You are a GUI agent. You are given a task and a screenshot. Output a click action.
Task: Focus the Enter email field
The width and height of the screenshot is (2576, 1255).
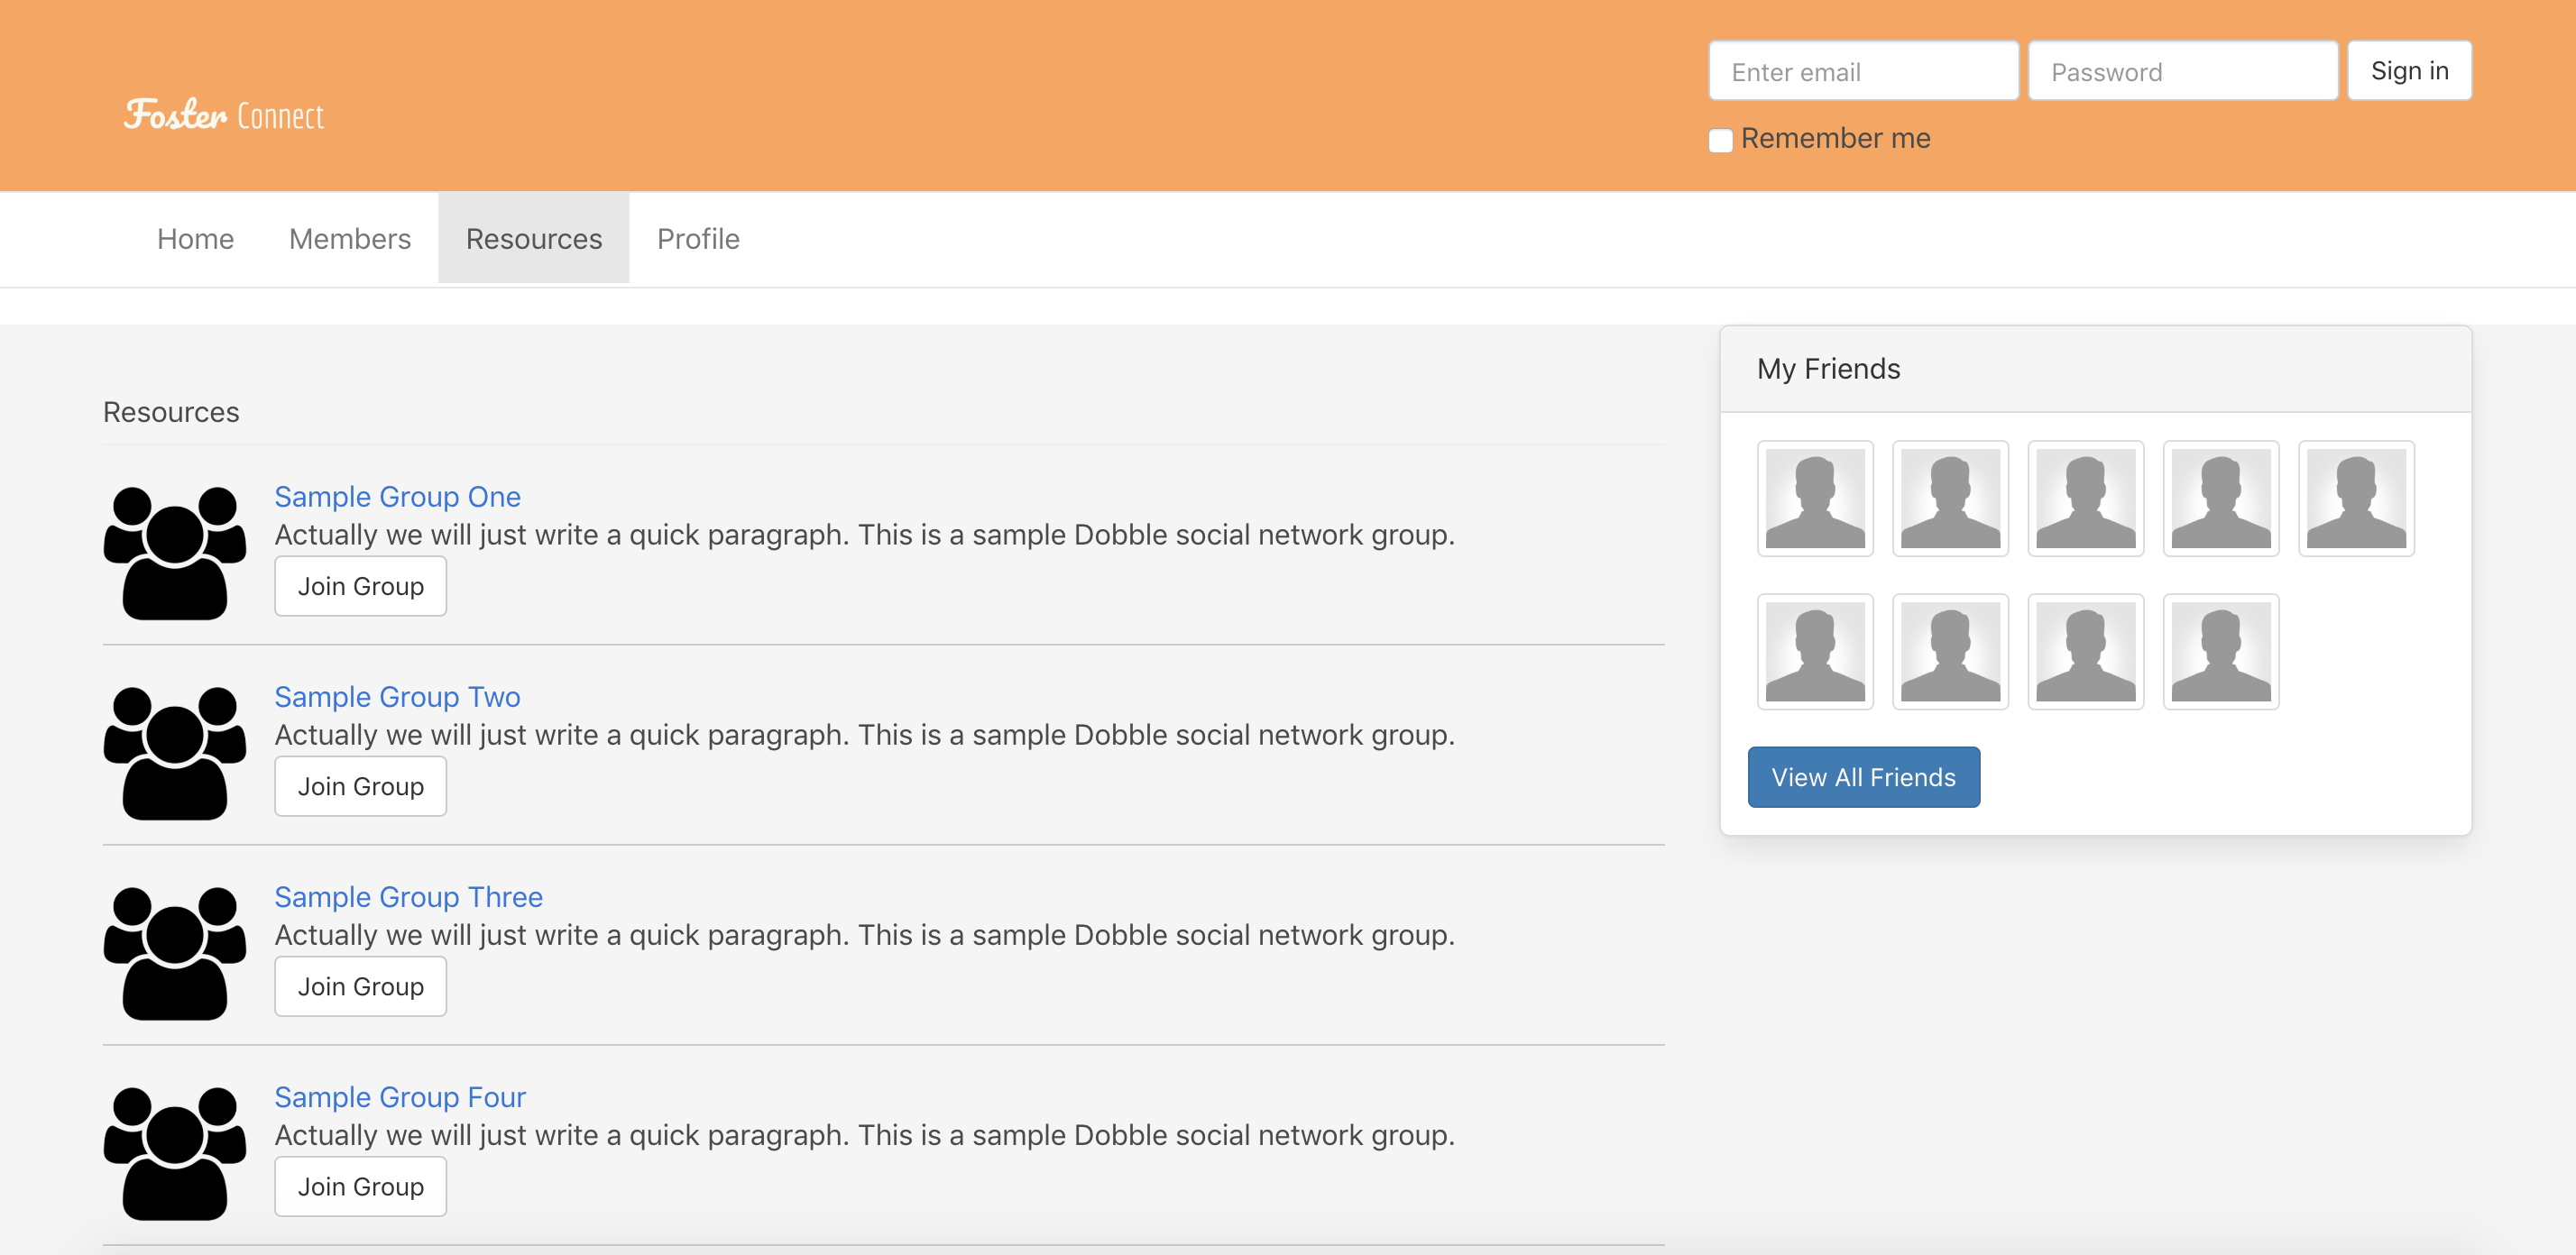pyautogui.click(x=1863, y=72)
